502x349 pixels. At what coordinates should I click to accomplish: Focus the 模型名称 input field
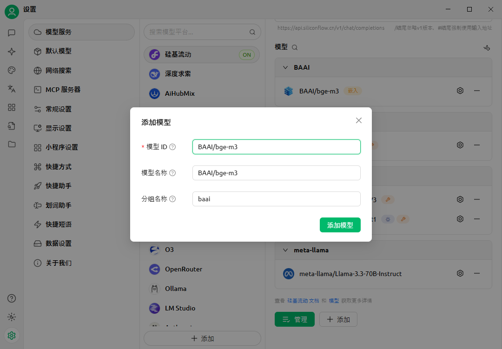point(276,173)
